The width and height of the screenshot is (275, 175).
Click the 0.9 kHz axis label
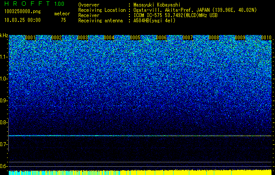tap(4, 101)
